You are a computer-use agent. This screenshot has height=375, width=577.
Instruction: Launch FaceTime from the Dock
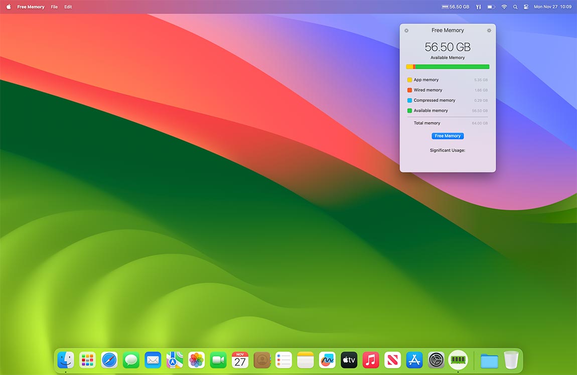coord(218,359)
